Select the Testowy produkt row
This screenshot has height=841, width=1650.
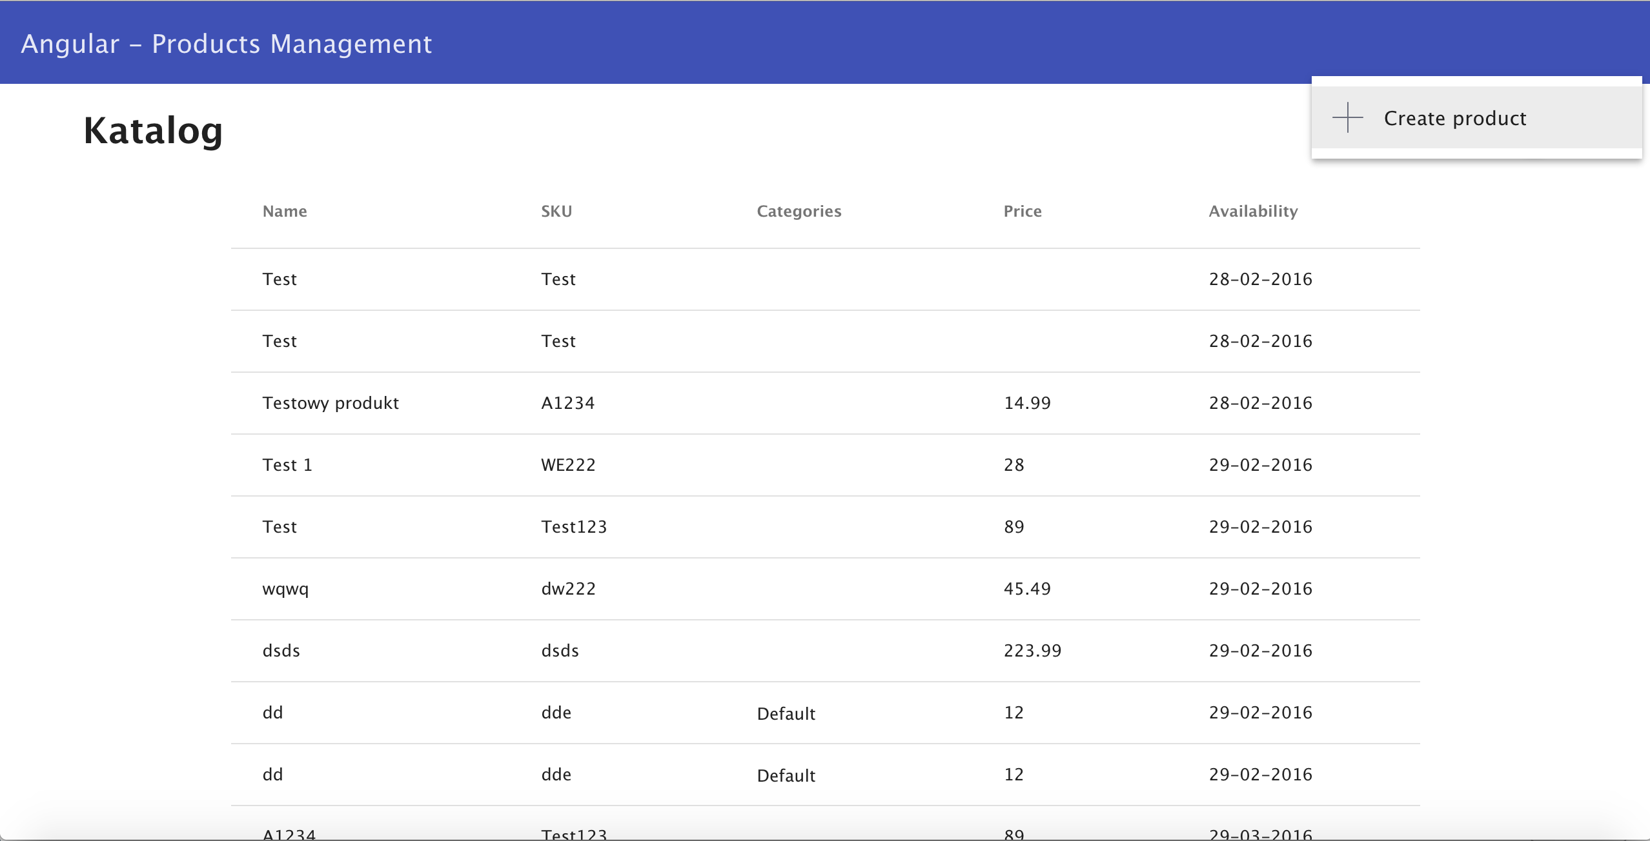(x=331, y=403)
